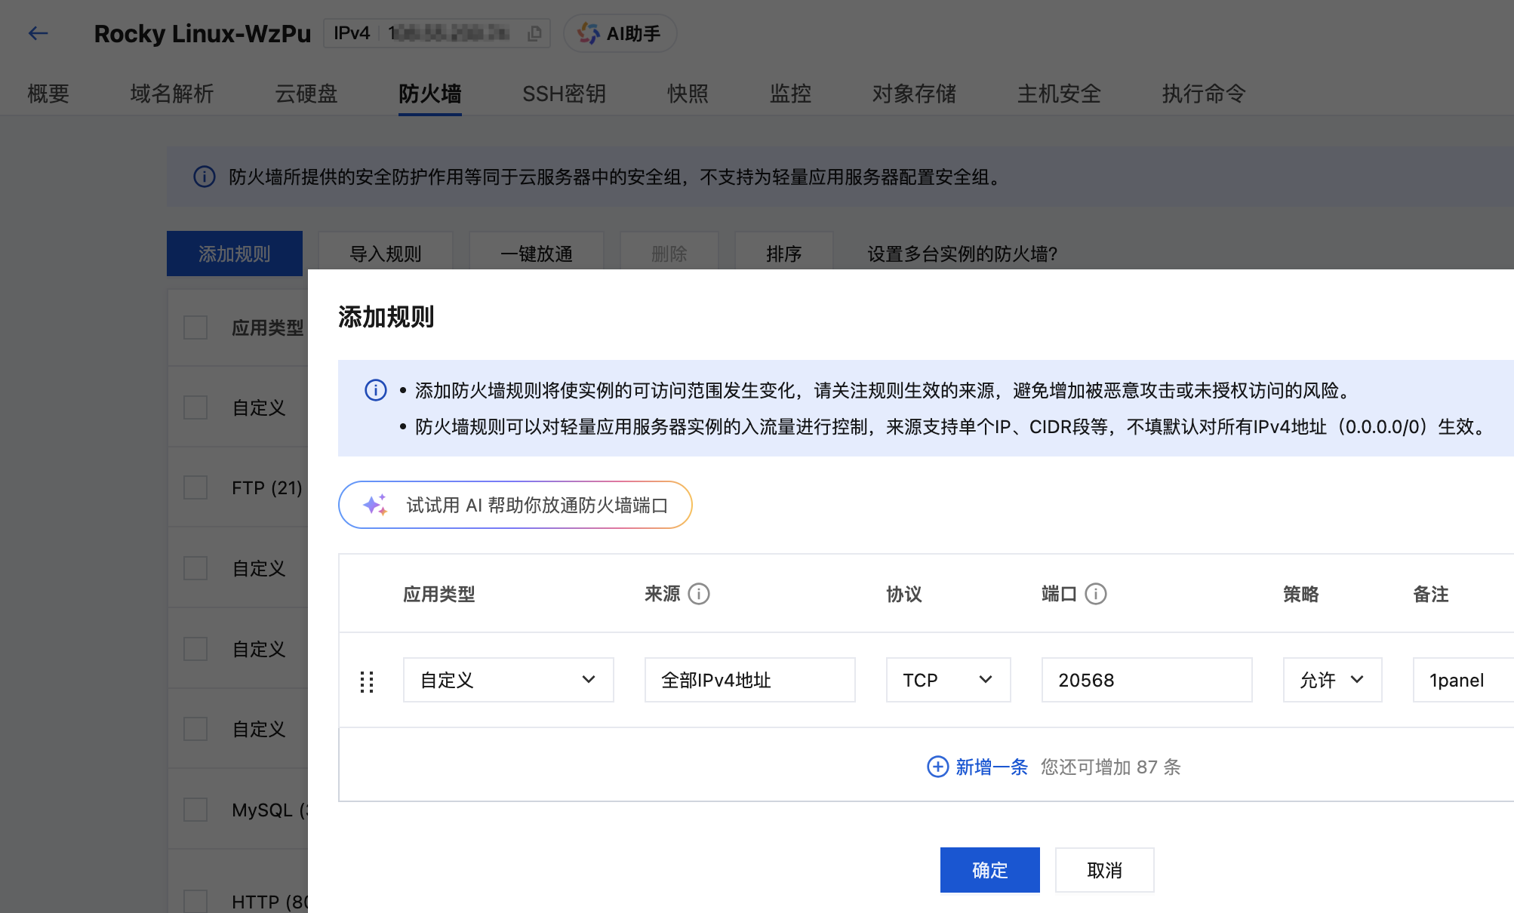Open the AI助手 assistant

pos(619,32)
